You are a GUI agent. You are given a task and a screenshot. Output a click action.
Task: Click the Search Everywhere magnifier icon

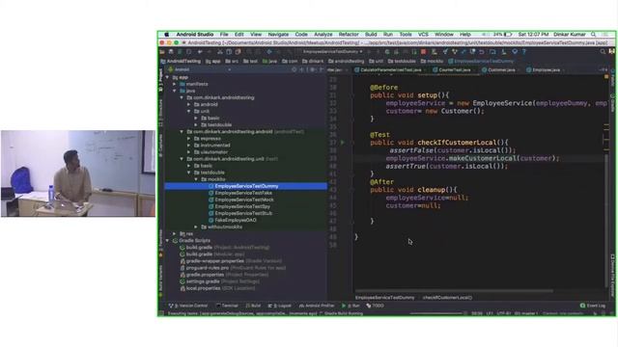pos(603,51)
